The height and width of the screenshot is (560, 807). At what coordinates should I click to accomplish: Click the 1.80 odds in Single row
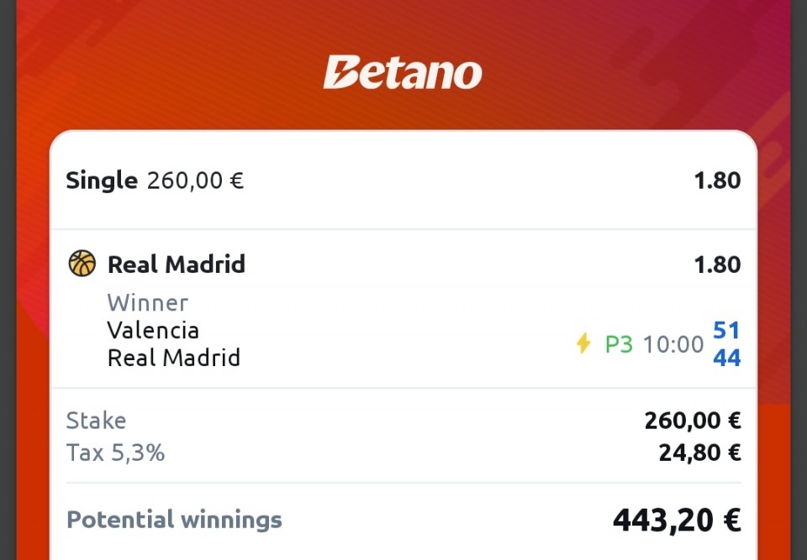(717, 181)
